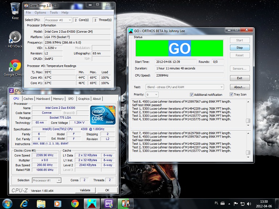Click the CPU Speed 2399MHz field in ORTHOS
The width and height of the screenshot is (279, 209).
189,75
